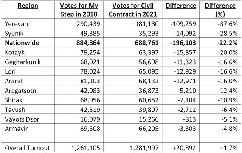Select the -109,259 difference cell
This screenshot has width=242, height=153.
tap(183, 24)
